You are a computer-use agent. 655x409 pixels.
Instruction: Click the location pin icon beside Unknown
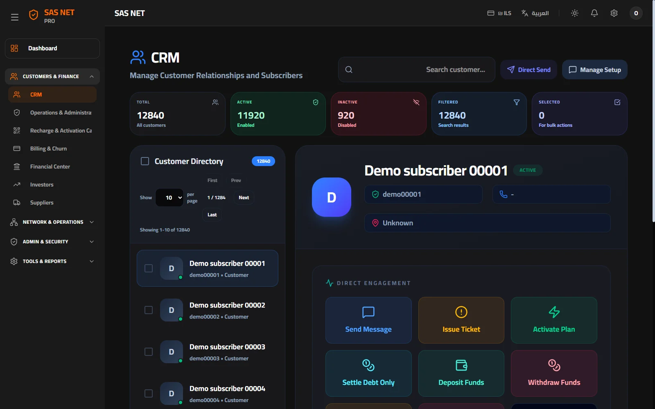pos(375,223)
